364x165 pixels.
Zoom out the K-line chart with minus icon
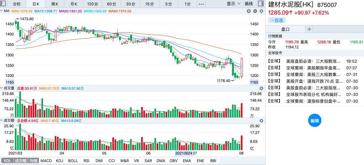[255, 11]
